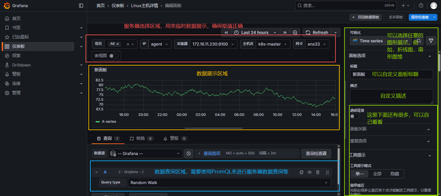
Task: Click the Grafana logo icon
Action: click(7, 5)
